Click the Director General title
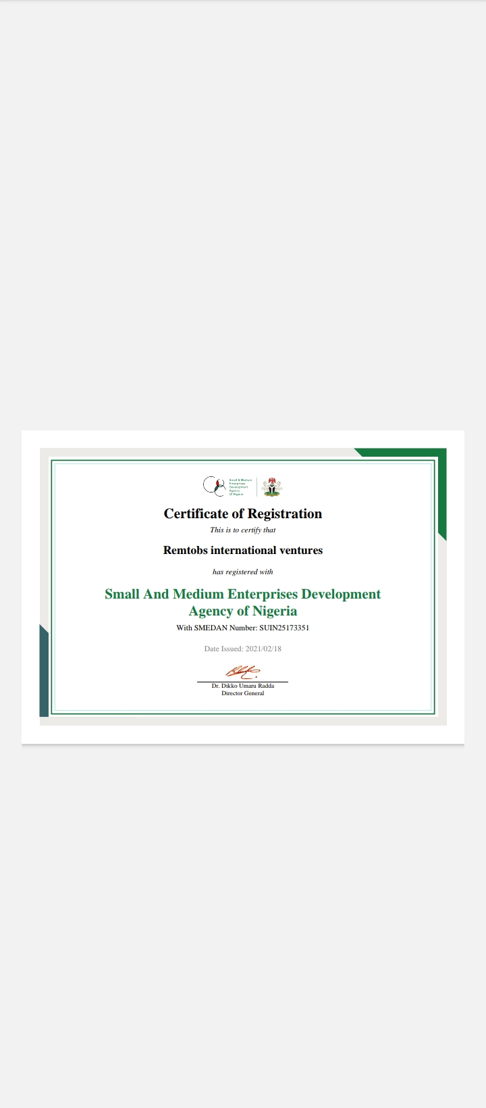486x1108 pixels. coord(243,694)
